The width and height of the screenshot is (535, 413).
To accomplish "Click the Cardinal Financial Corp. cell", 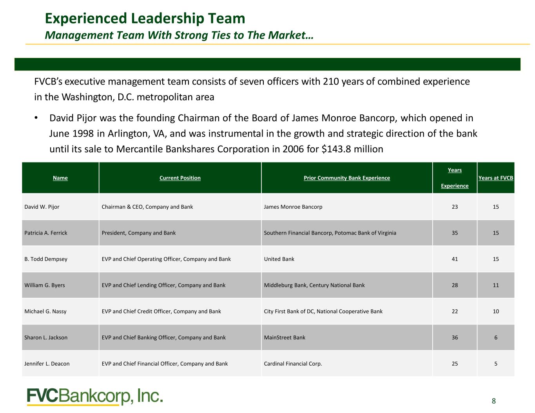I will [347, 364].
